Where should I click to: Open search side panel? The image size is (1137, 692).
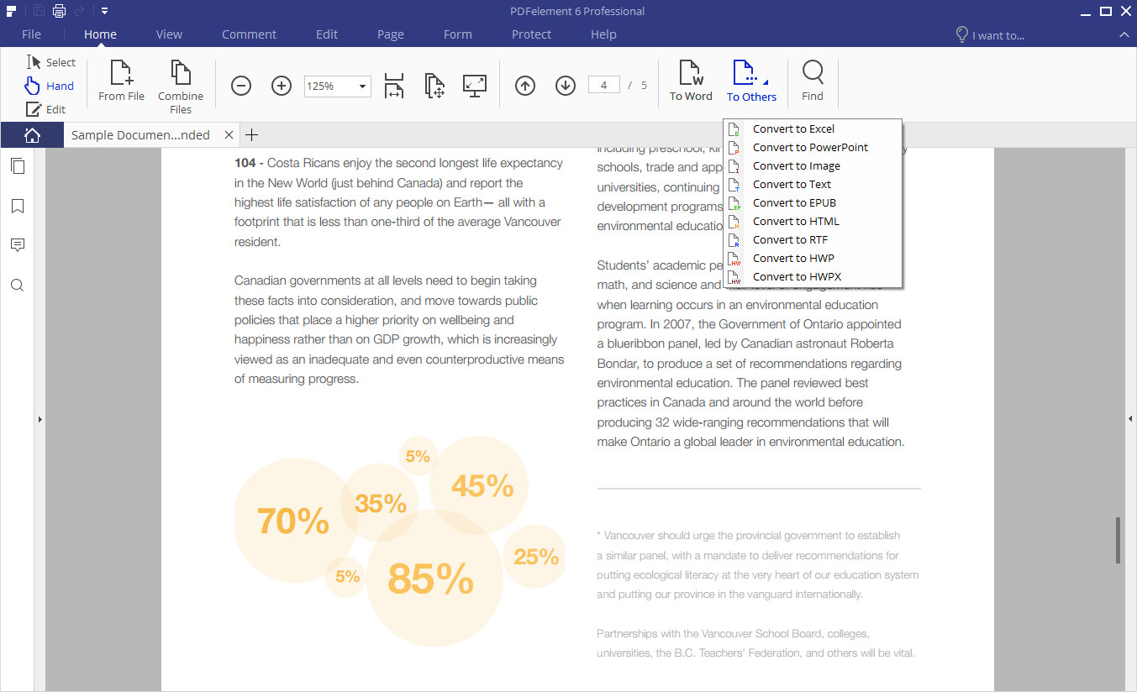click(x=17, y=286)
